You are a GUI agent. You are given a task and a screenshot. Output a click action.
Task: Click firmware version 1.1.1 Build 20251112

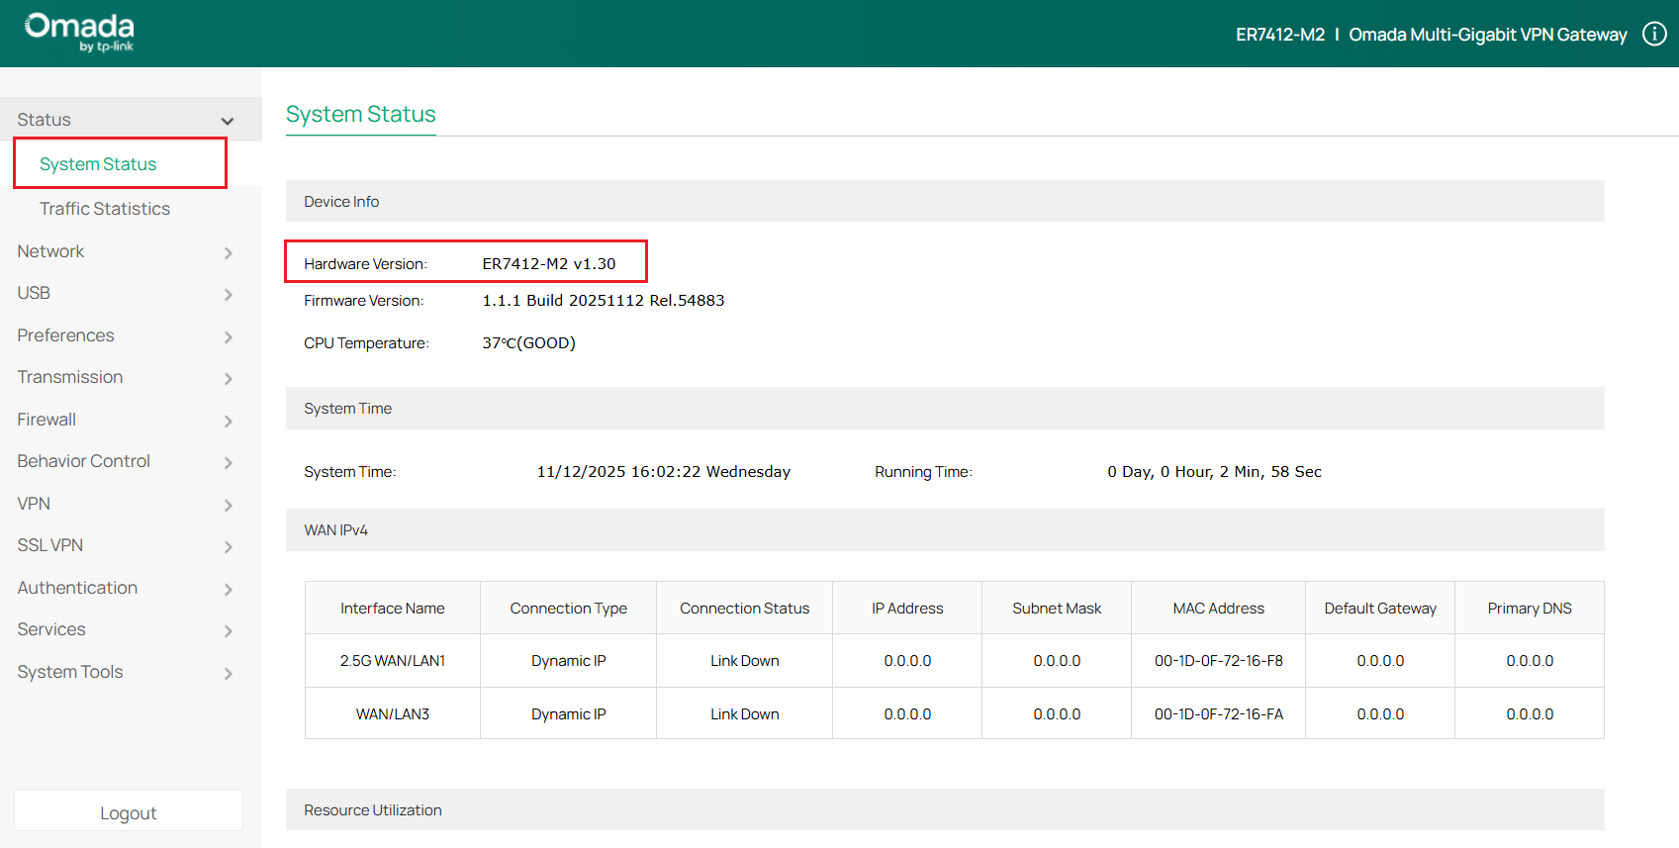(604, 301)
